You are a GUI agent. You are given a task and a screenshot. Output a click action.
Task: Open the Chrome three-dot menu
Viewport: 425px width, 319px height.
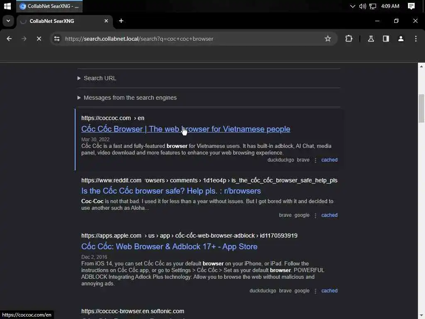click(415, 39)
